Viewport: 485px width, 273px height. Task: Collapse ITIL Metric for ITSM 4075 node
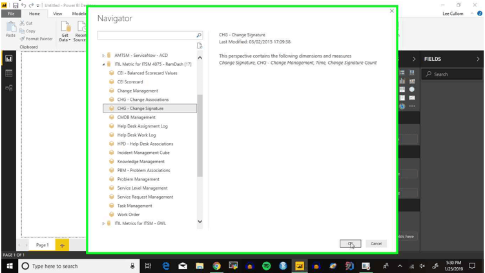tap(103, 65)
